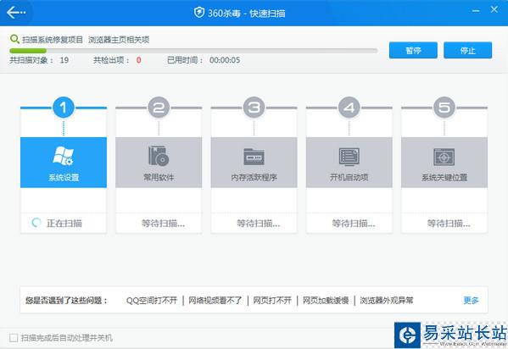Pause scan with 暂停 button

pyautogui.click(x=413, y=50)
